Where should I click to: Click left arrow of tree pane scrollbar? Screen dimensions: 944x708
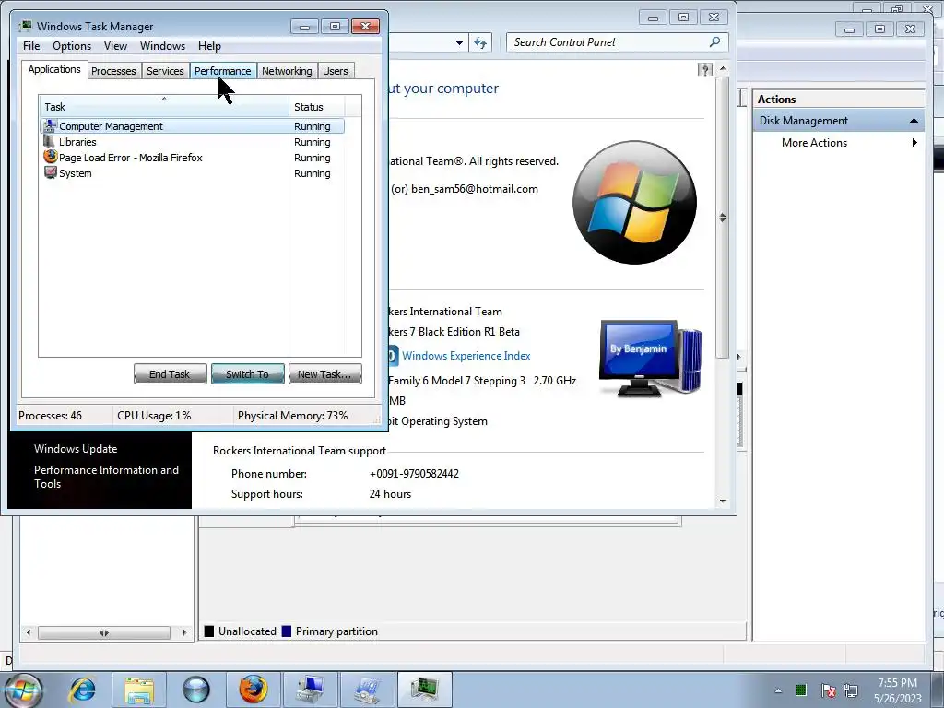click(x=29, y=632)
